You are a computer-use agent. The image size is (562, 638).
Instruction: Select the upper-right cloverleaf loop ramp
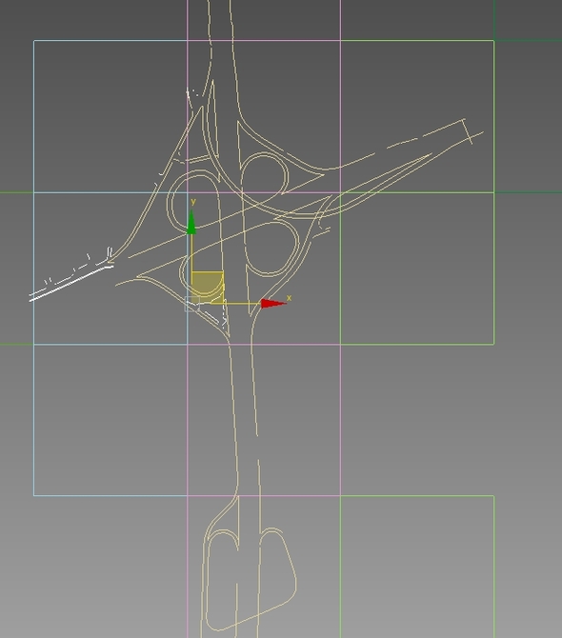266,176
